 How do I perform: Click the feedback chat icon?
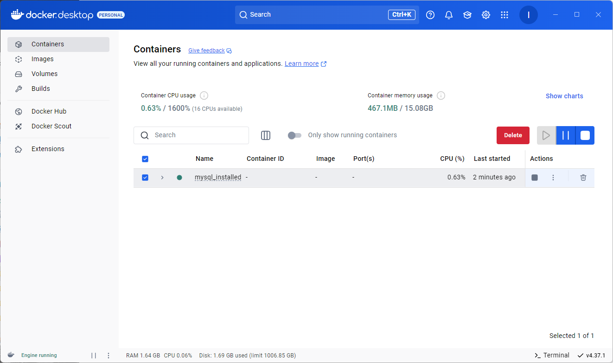[x=229, y=51]
